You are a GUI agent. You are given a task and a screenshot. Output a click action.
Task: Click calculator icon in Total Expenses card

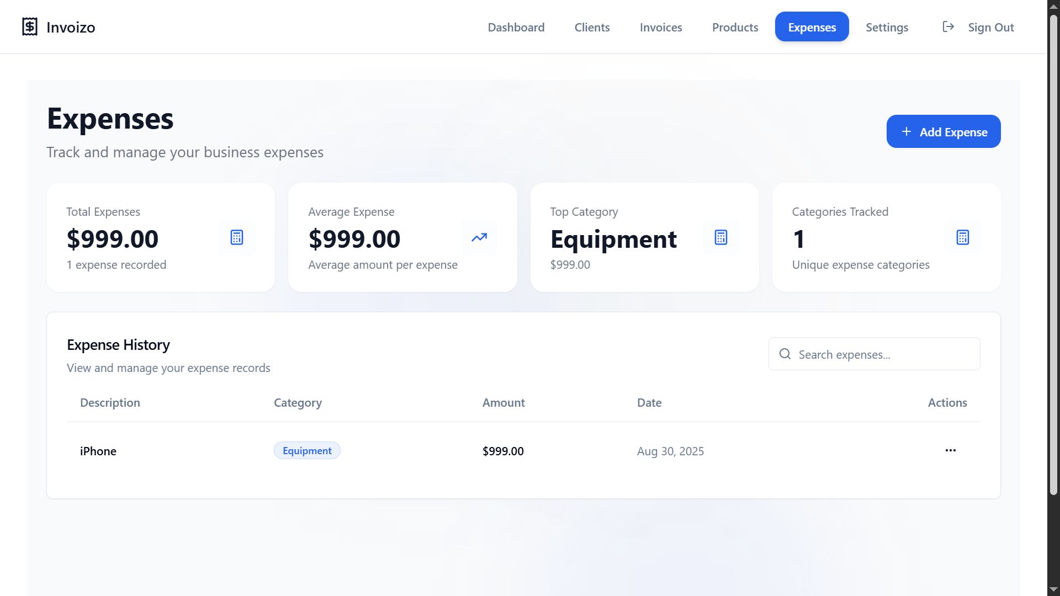pos(237,237)
